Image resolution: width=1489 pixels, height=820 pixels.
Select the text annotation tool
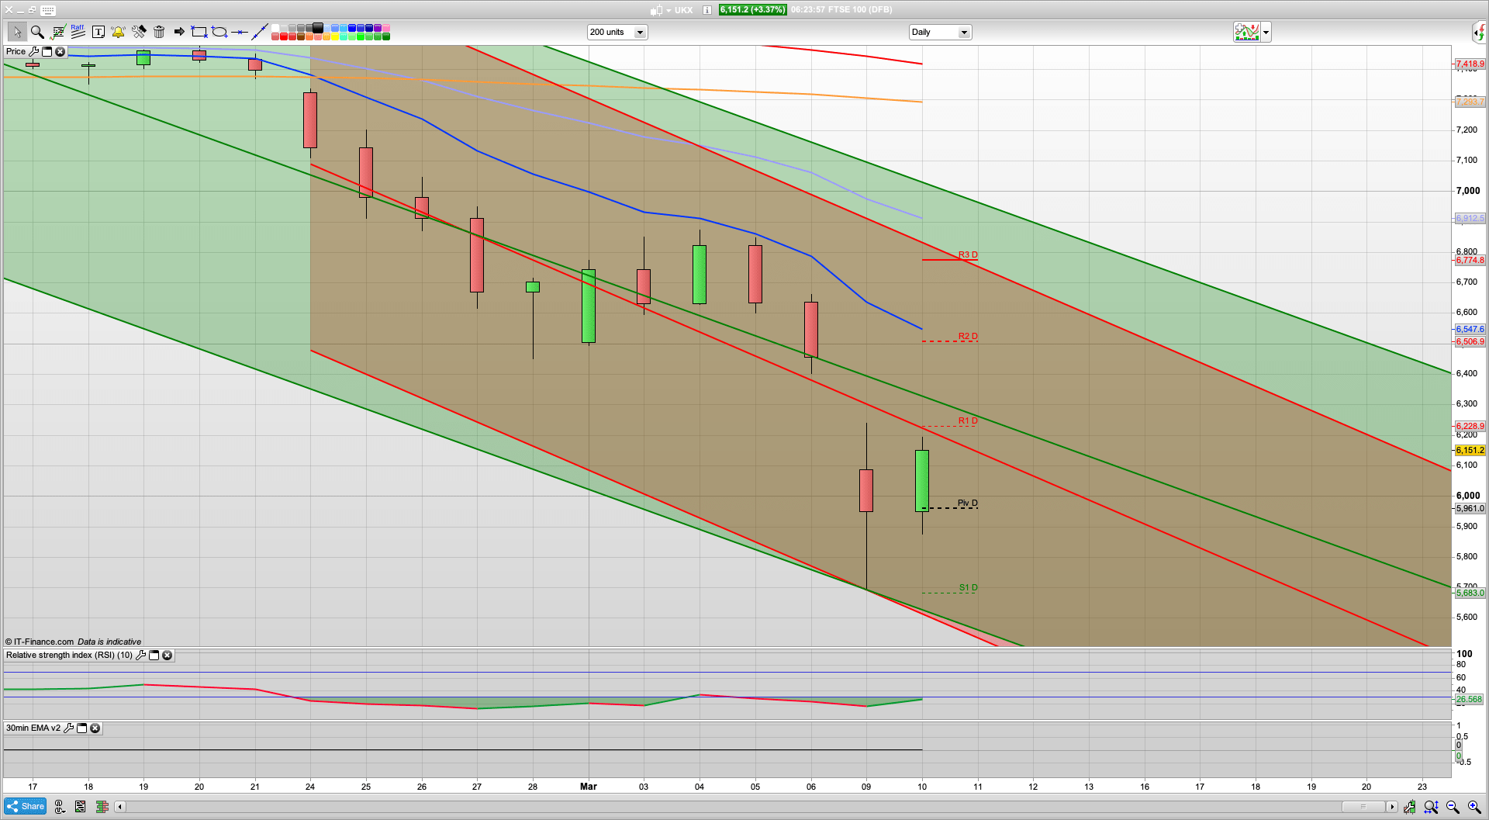pos(98,32)
